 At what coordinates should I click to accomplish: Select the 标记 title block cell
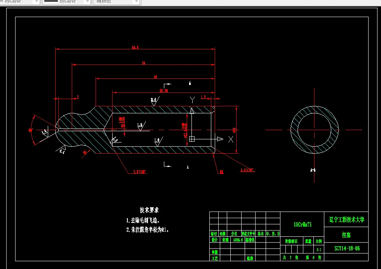point(214,234)
